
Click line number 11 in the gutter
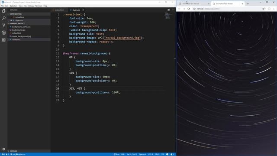[x=58, y=53]
